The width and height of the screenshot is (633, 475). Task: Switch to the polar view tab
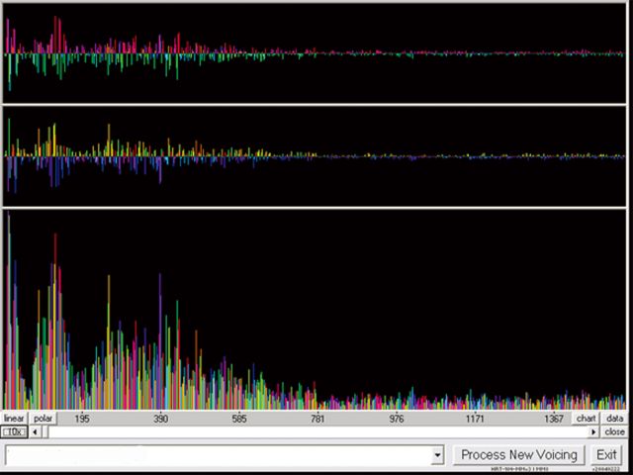[x=43, y=419]
